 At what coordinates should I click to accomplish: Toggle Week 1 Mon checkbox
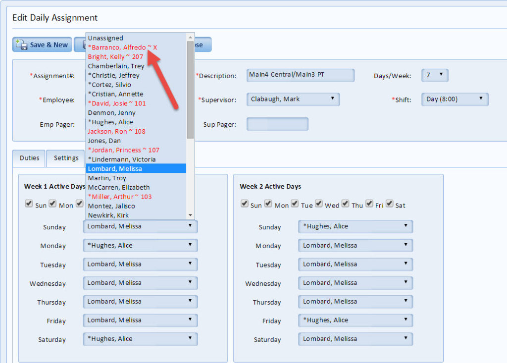52,204
